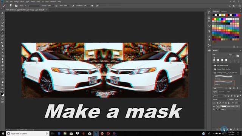Select the Zoom tool in toolbox
The image size is (242, 136).
click(x=3, y=85)
